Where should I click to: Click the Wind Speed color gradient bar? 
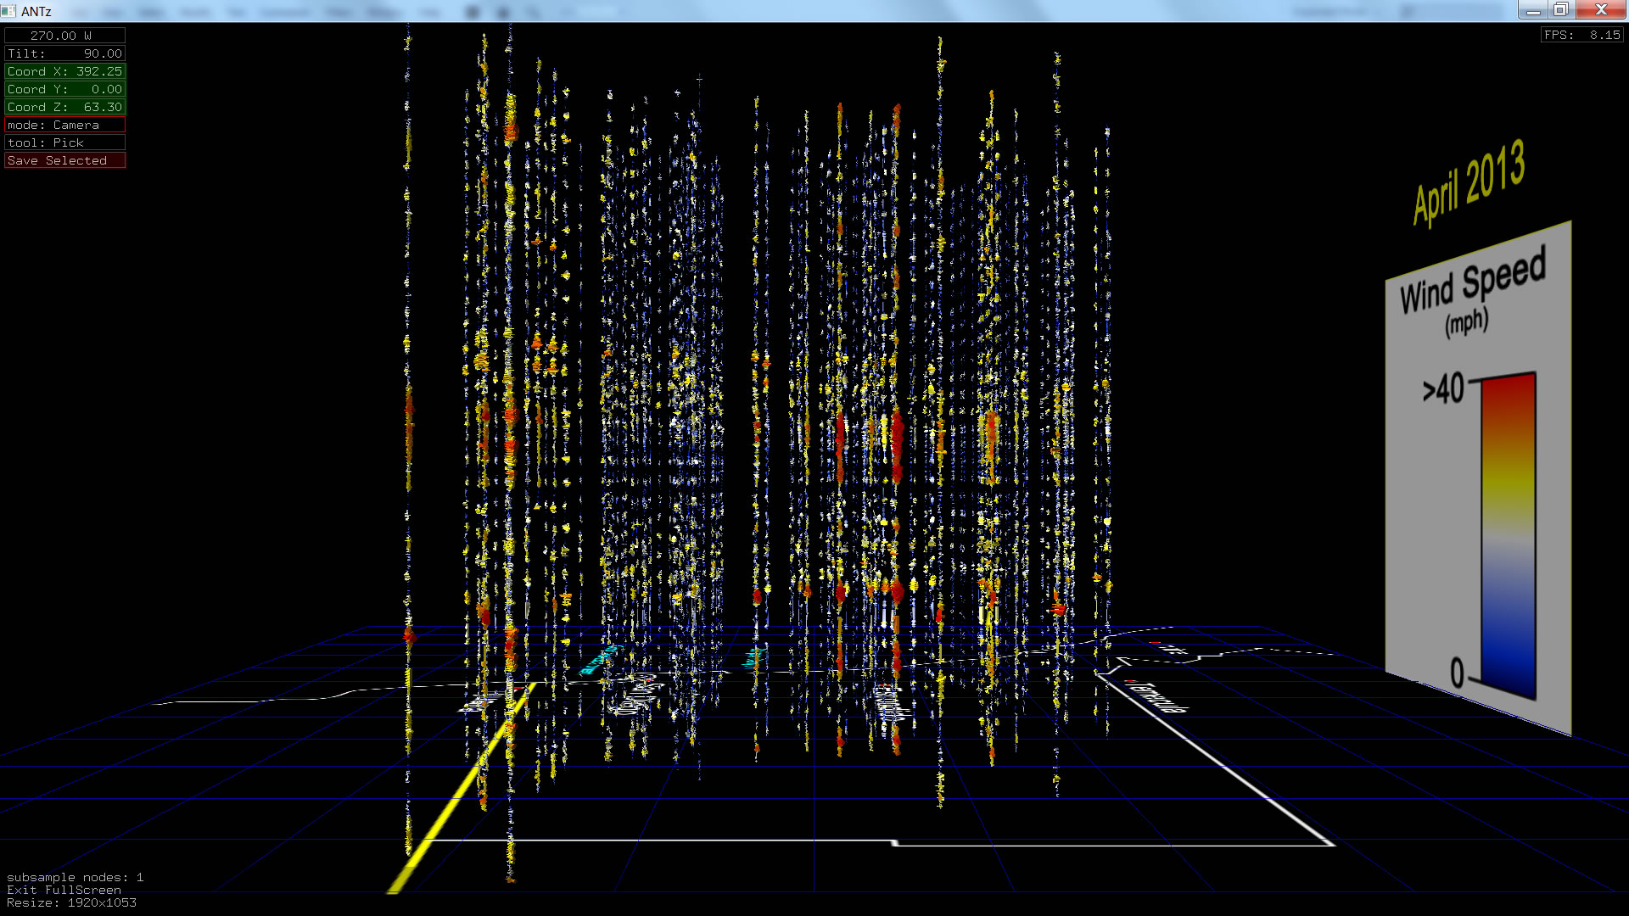coord(1508,534)
